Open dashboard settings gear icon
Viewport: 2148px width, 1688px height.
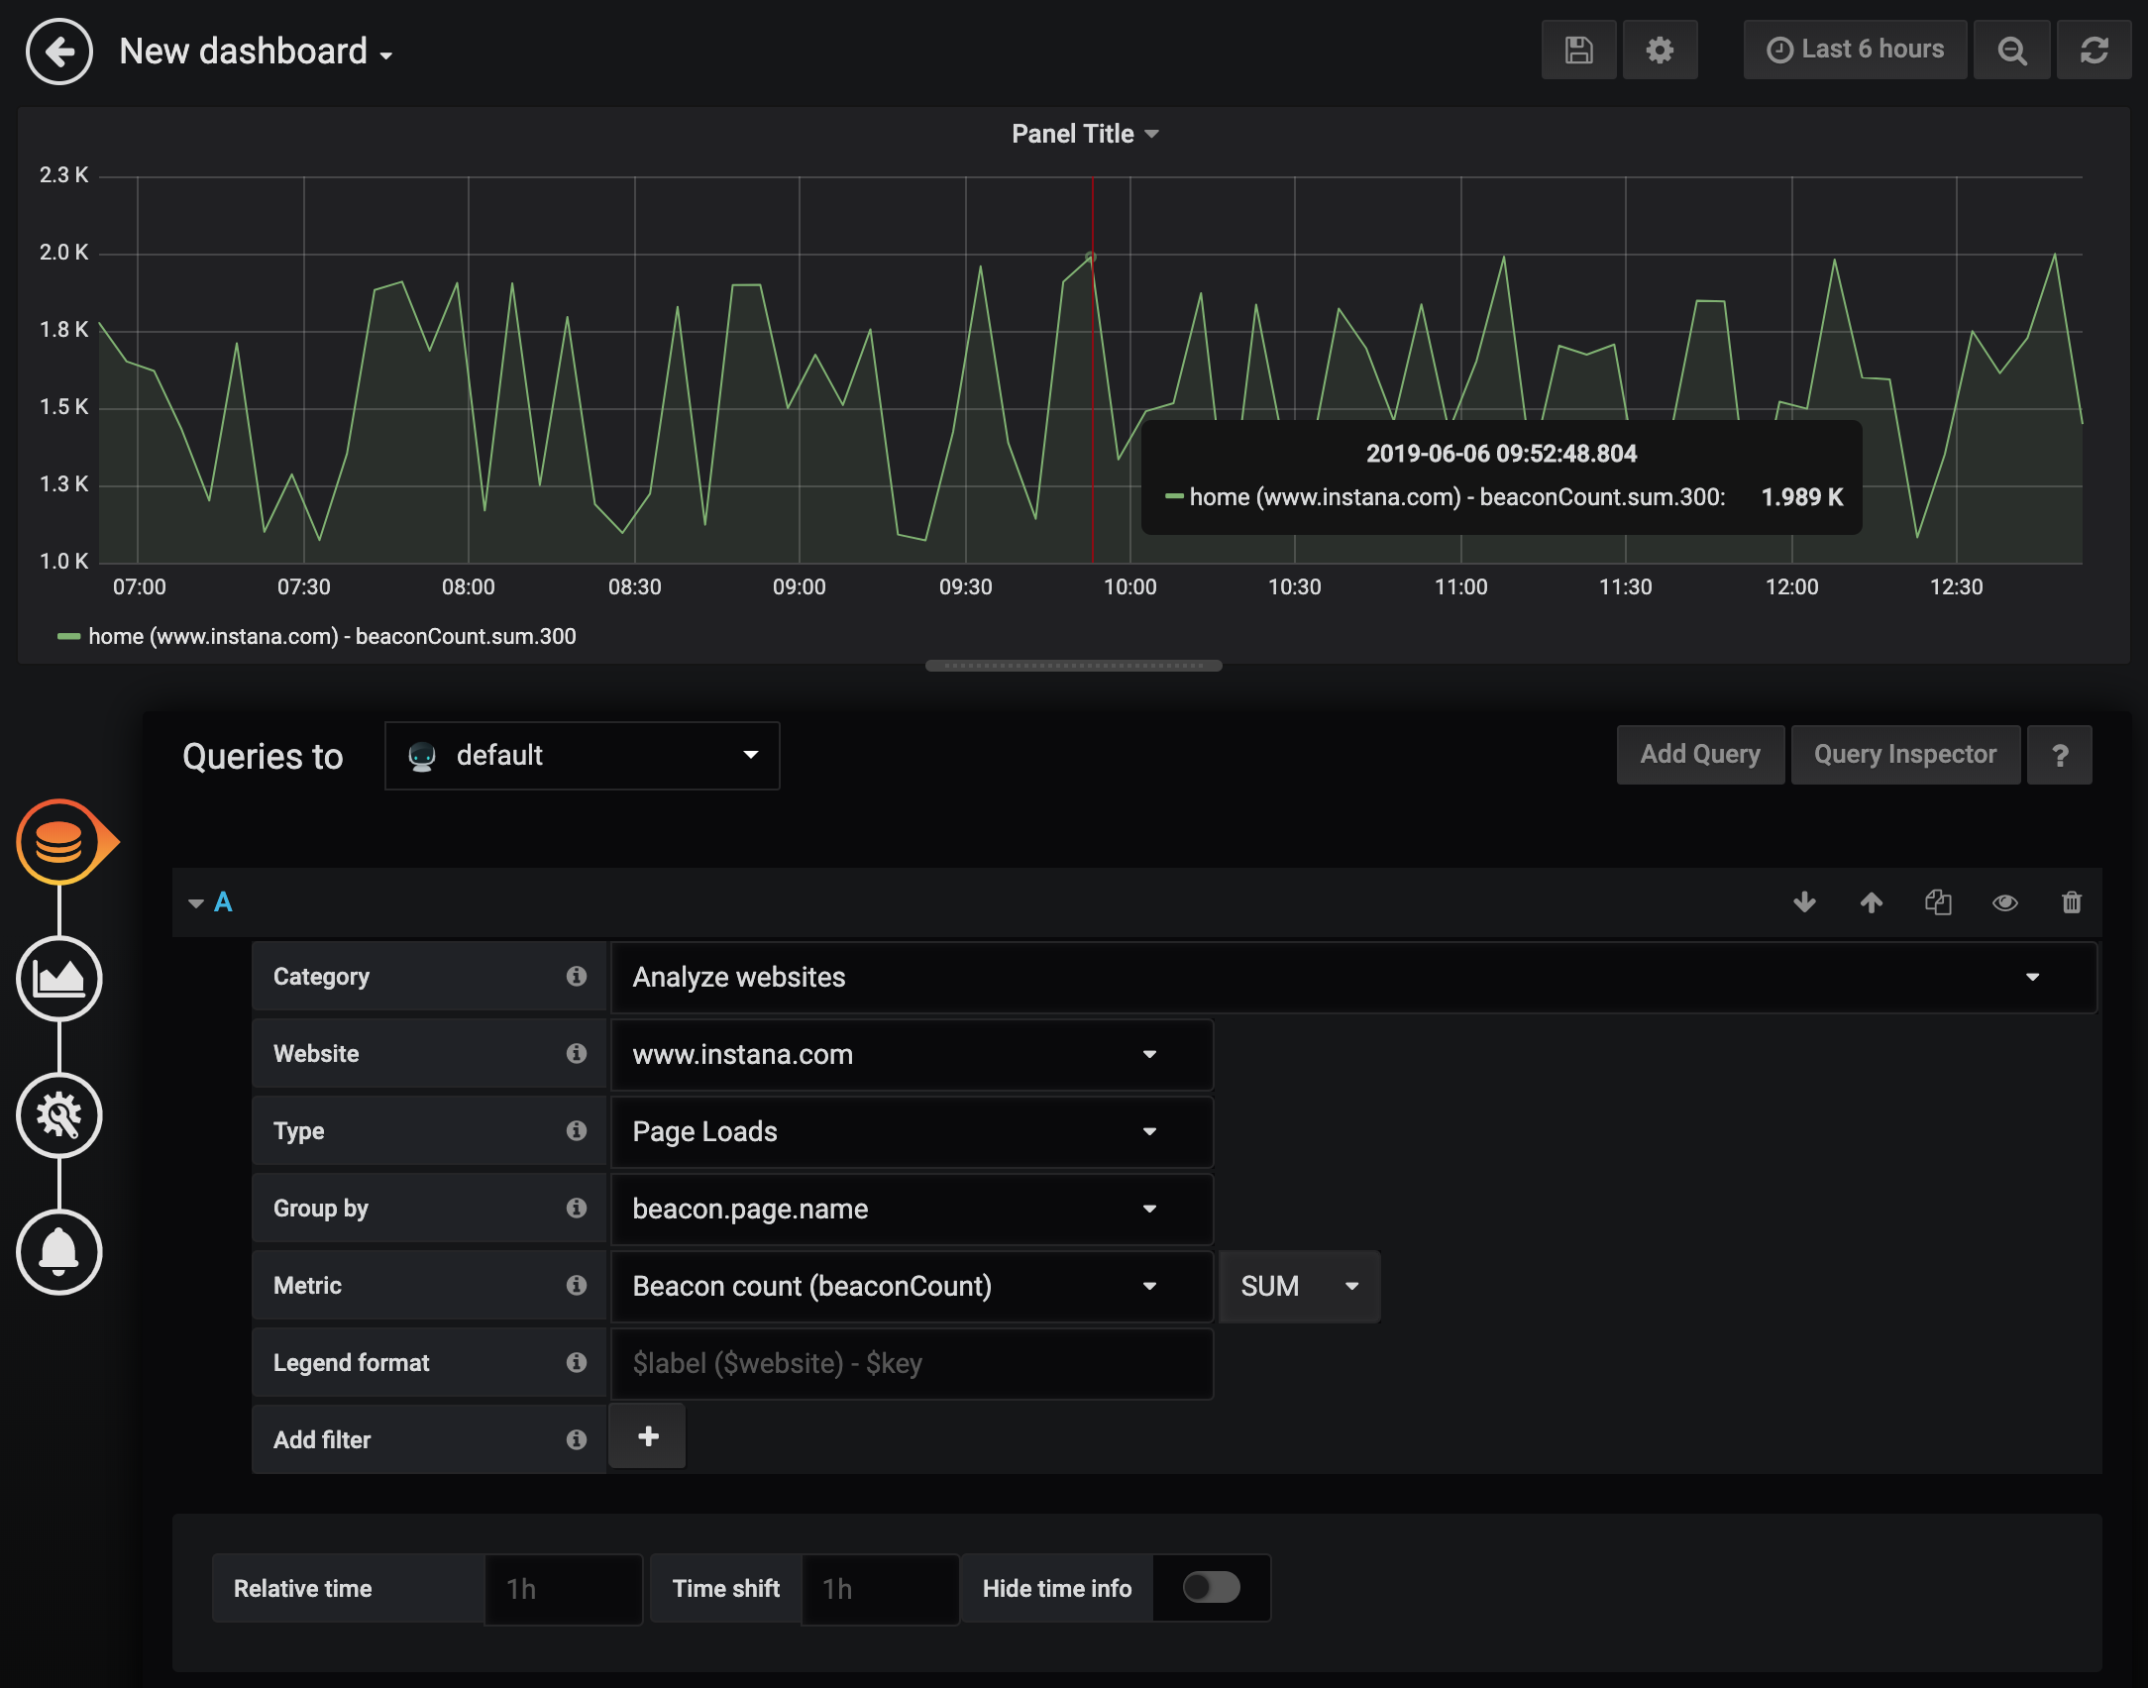(x=1660, y=50)
